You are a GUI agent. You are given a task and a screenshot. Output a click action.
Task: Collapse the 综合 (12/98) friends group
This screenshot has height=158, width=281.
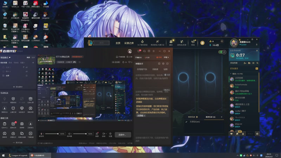point(231,74)
